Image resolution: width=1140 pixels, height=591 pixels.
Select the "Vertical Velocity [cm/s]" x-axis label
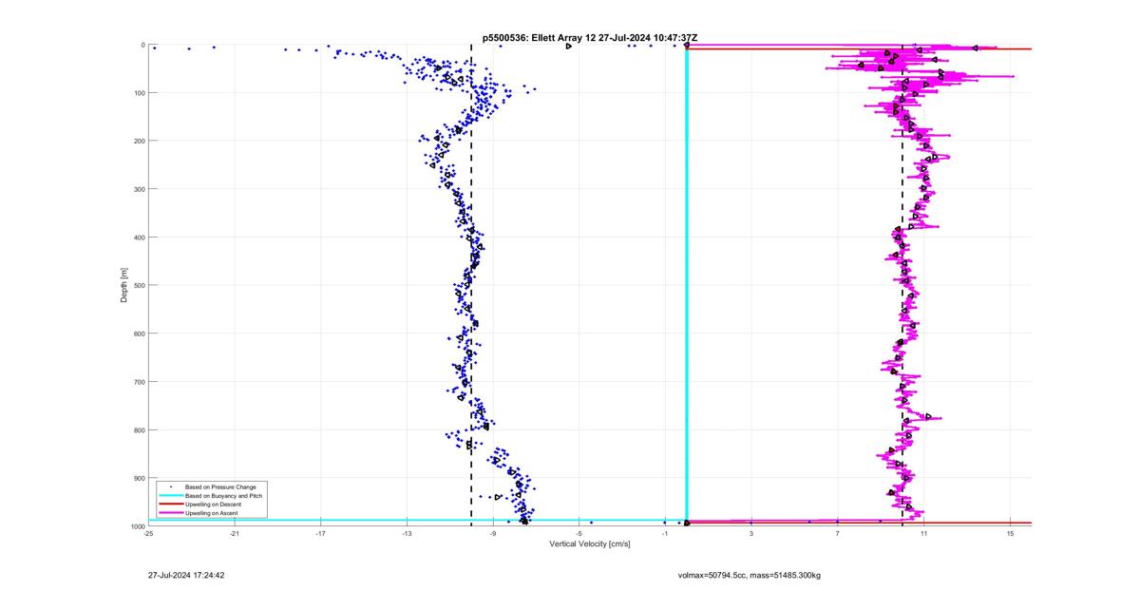(x=590, y=543)
